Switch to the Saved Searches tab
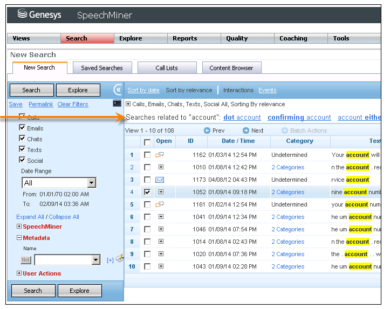The width and height of the screenshot is (390, 309). coord(102,68)
